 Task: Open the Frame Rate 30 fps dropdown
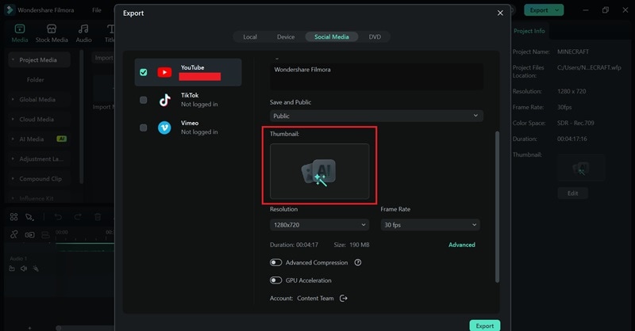click(x=430, y=225)
